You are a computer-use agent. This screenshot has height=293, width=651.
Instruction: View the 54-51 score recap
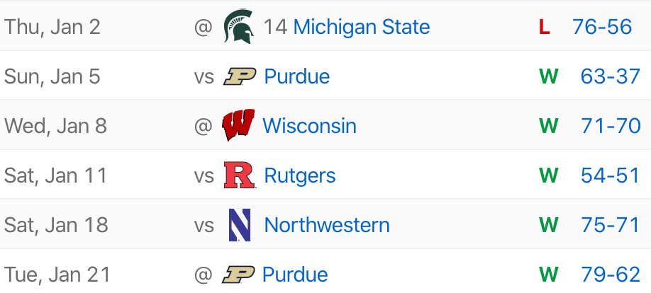(x=611, y=176)
